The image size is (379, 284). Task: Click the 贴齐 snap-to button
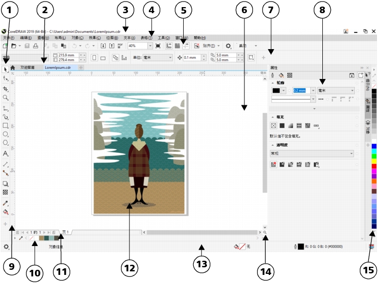tap(208, 46)
